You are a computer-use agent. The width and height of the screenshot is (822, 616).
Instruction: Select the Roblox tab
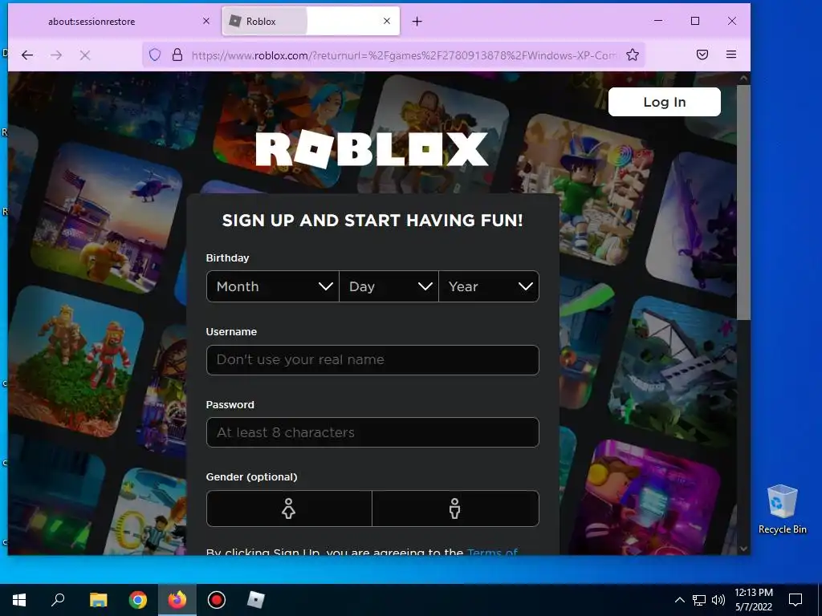click(x=311, y=22)
